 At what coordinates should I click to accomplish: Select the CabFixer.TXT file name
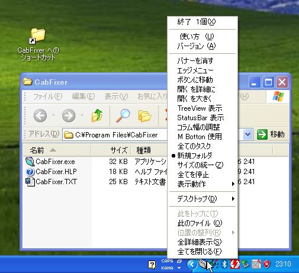click(x=56, y=182)
